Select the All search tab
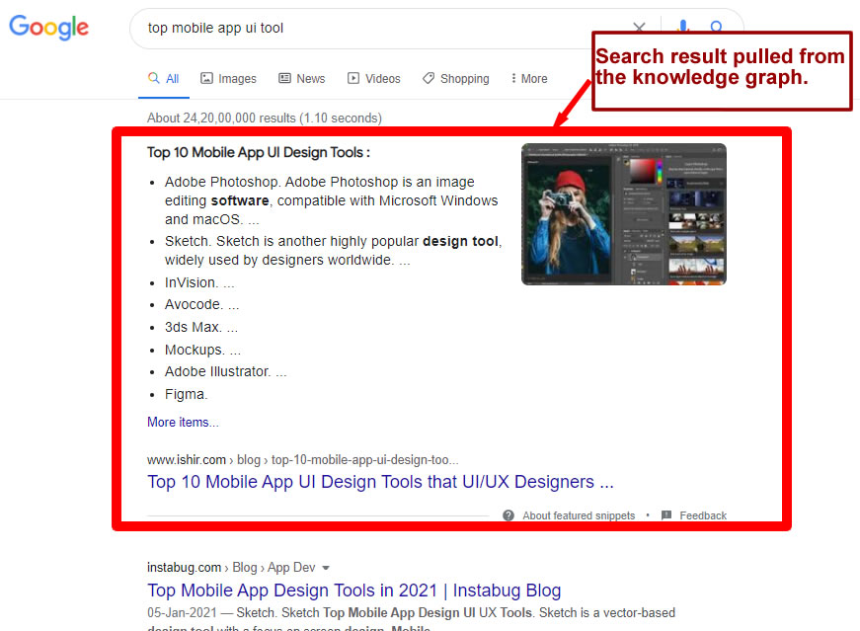 pos(164,78)
